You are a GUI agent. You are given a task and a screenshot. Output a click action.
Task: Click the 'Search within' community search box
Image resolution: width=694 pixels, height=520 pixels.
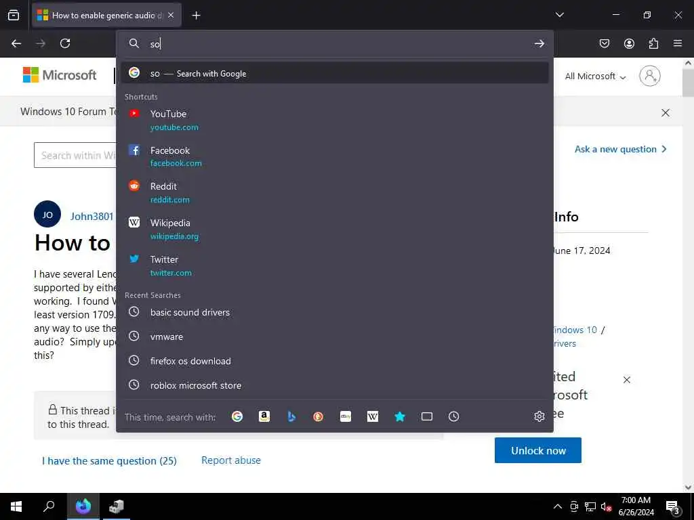point(75,155)
